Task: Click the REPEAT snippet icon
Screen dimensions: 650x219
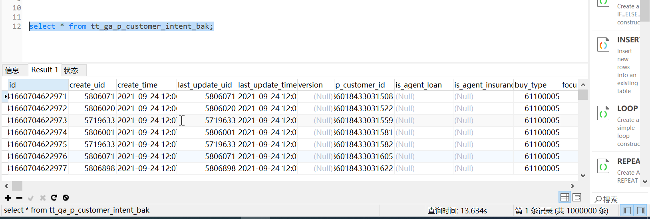Action: pos(603,166)
